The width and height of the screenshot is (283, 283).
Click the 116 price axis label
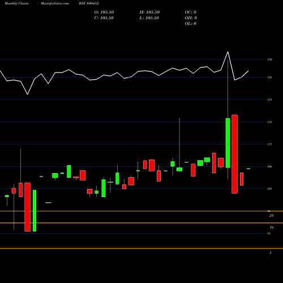270,122
